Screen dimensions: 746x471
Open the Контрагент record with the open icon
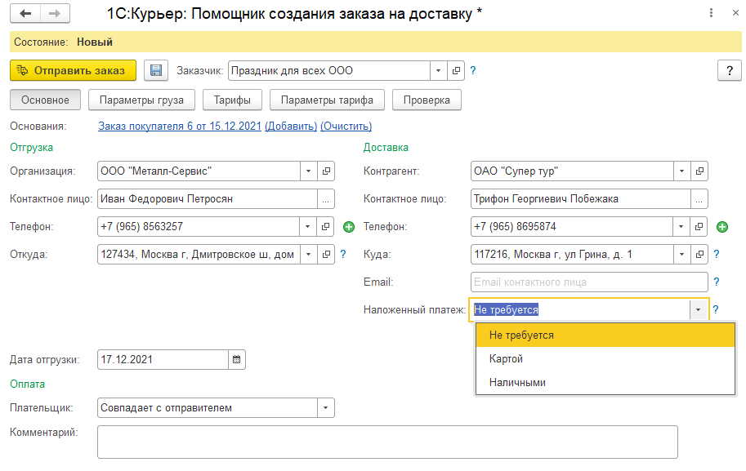coord(699,171)
